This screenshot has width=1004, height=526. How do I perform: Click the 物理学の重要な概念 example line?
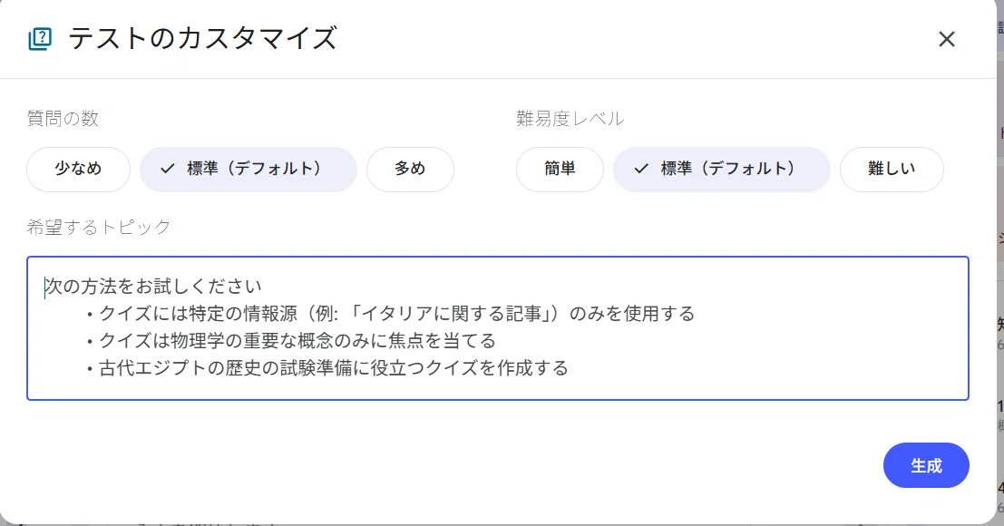[291, 340]
